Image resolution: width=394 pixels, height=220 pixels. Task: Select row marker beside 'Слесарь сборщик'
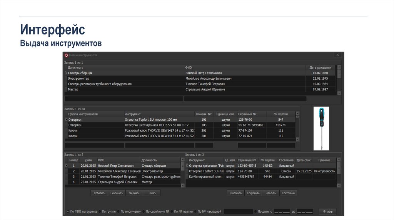coord(66,73)
